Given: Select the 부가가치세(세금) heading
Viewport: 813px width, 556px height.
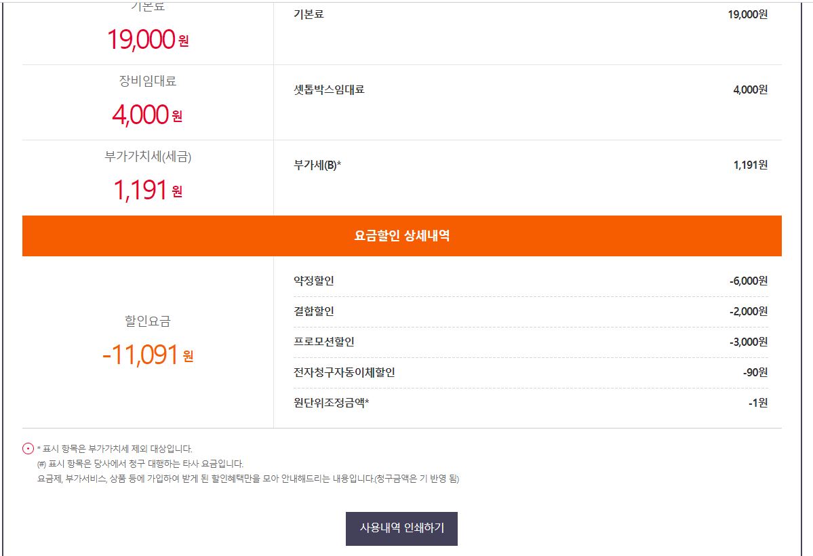Looking at the screenshot, I should coord(148,157).
